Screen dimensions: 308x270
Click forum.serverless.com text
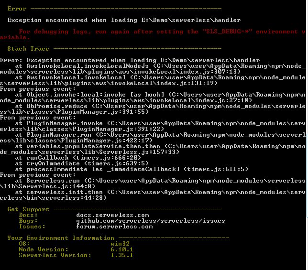[x=114, y=227]
